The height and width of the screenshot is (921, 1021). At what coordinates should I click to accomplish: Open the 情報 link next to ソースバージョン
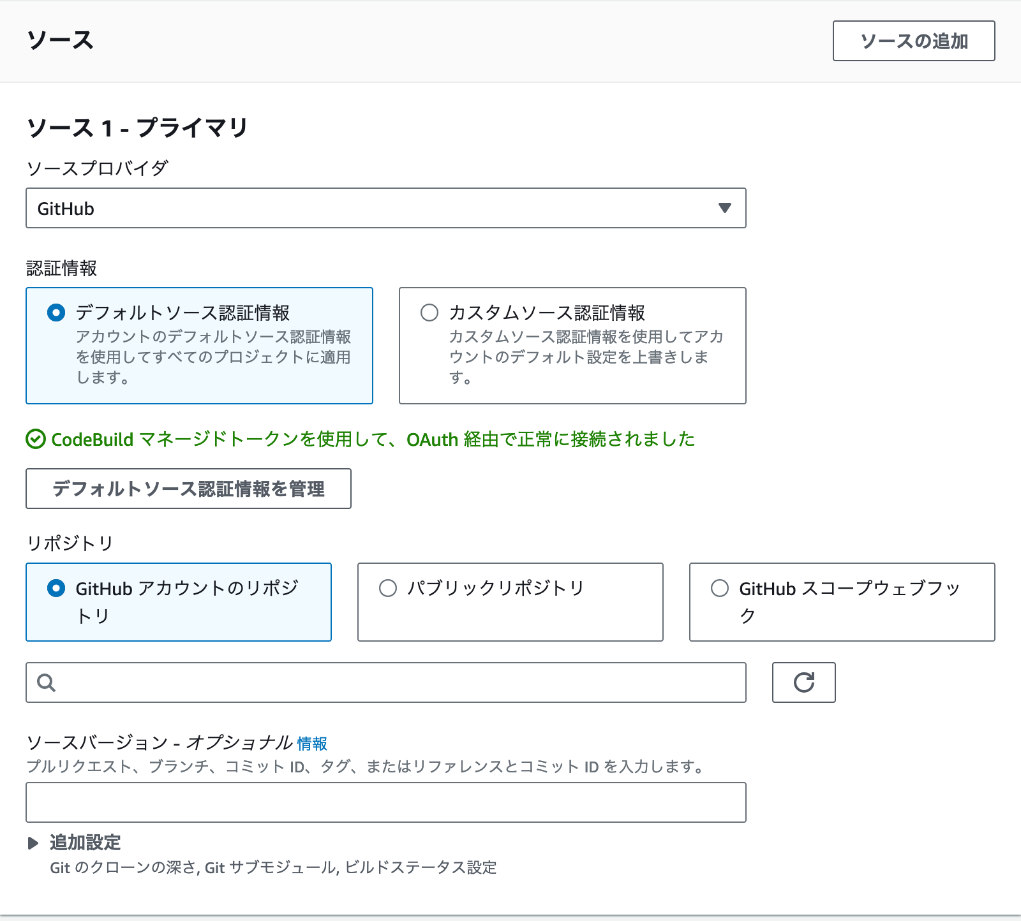[x=313, y=743]
